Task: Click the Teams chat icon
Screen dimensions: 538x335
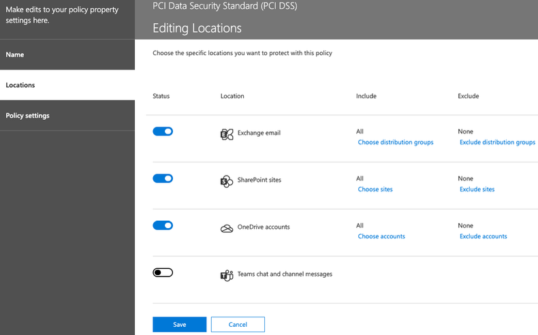Action: [x=227, y=275]
